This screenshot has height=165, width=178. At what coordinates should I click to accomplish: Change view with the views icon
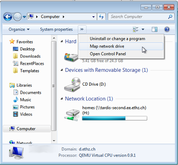pyautogui.click(x=135, y=29)
